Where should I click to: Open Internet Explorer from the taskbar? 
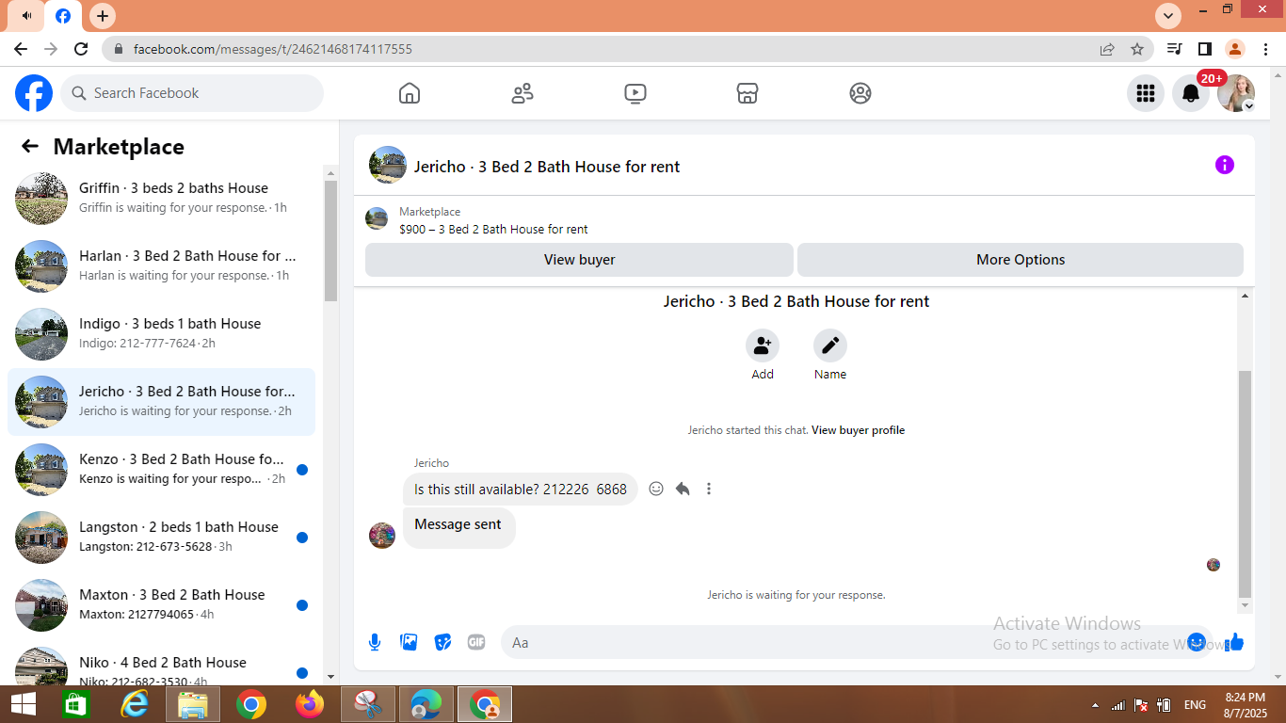136,704
